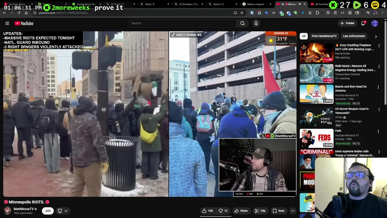Screen dimensions: 387x218
Task: Open Iran's supreme leader video title
Action: (x=354, y=153)
